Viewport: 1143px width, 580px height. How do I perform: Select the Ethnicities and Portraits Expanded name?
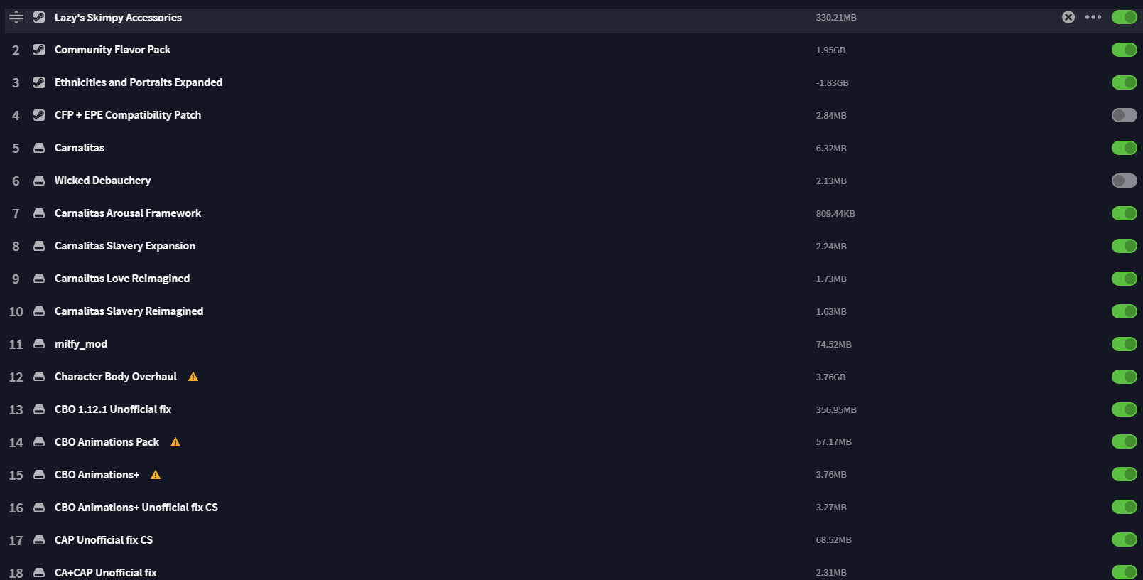[x=139, y=82]
